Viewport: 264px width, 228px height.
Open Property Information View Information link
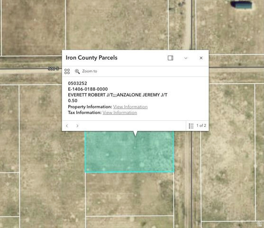[x=130, y=107]
